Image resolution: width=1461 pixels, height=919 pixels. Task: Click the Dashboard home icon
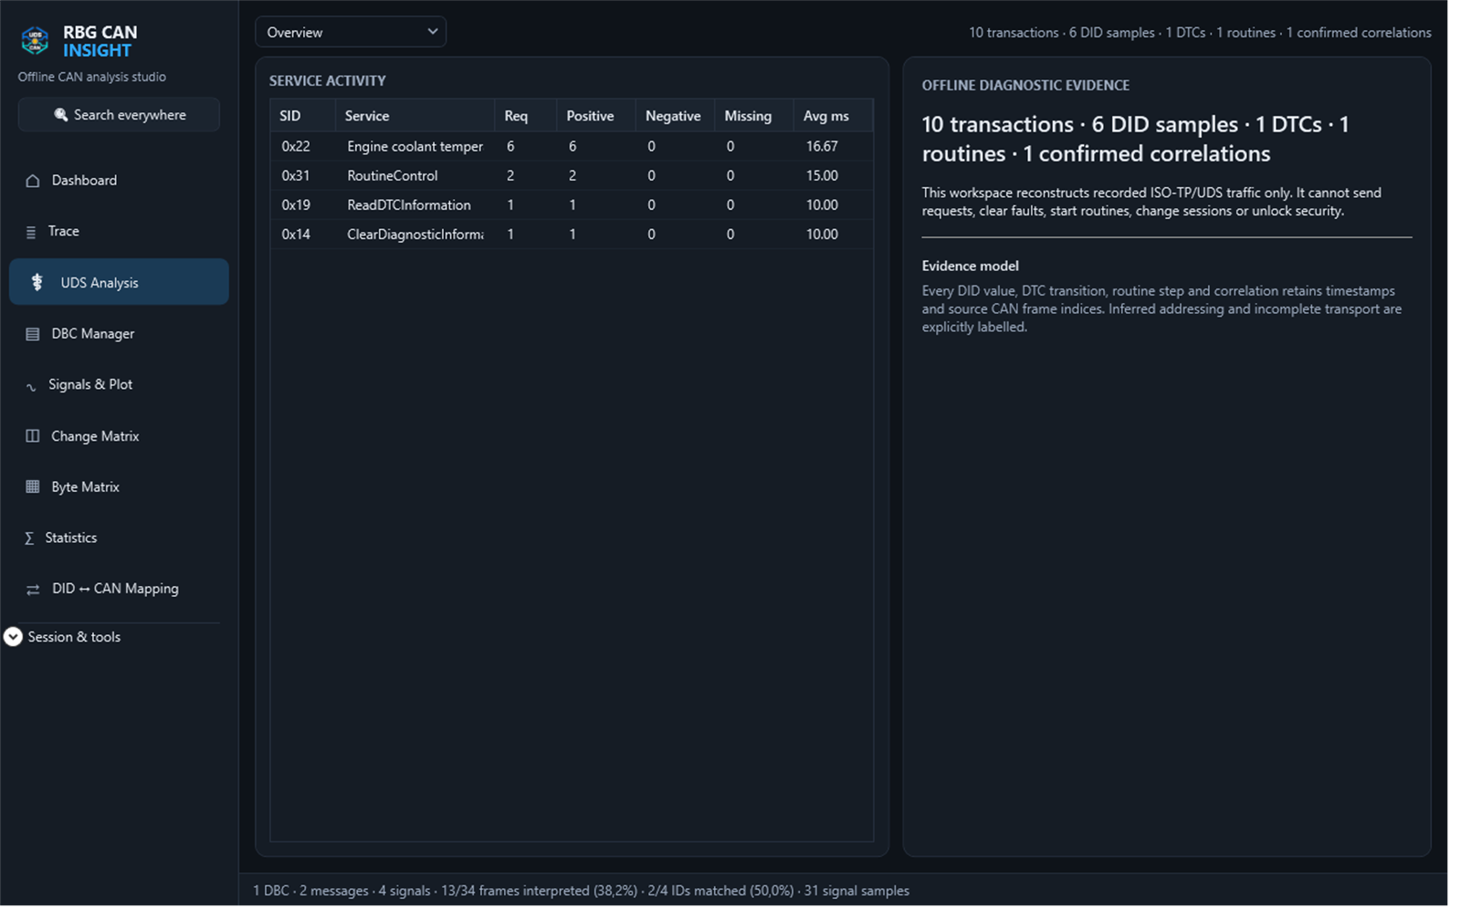33,181
